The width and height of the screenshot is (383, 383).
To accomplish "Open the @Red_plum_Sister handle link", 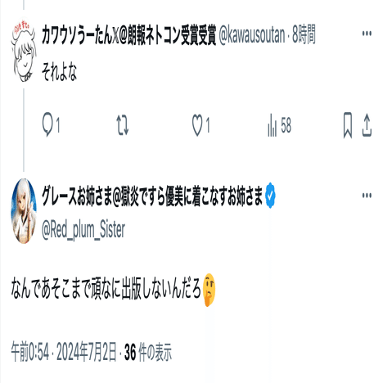I will click(83, 230).
